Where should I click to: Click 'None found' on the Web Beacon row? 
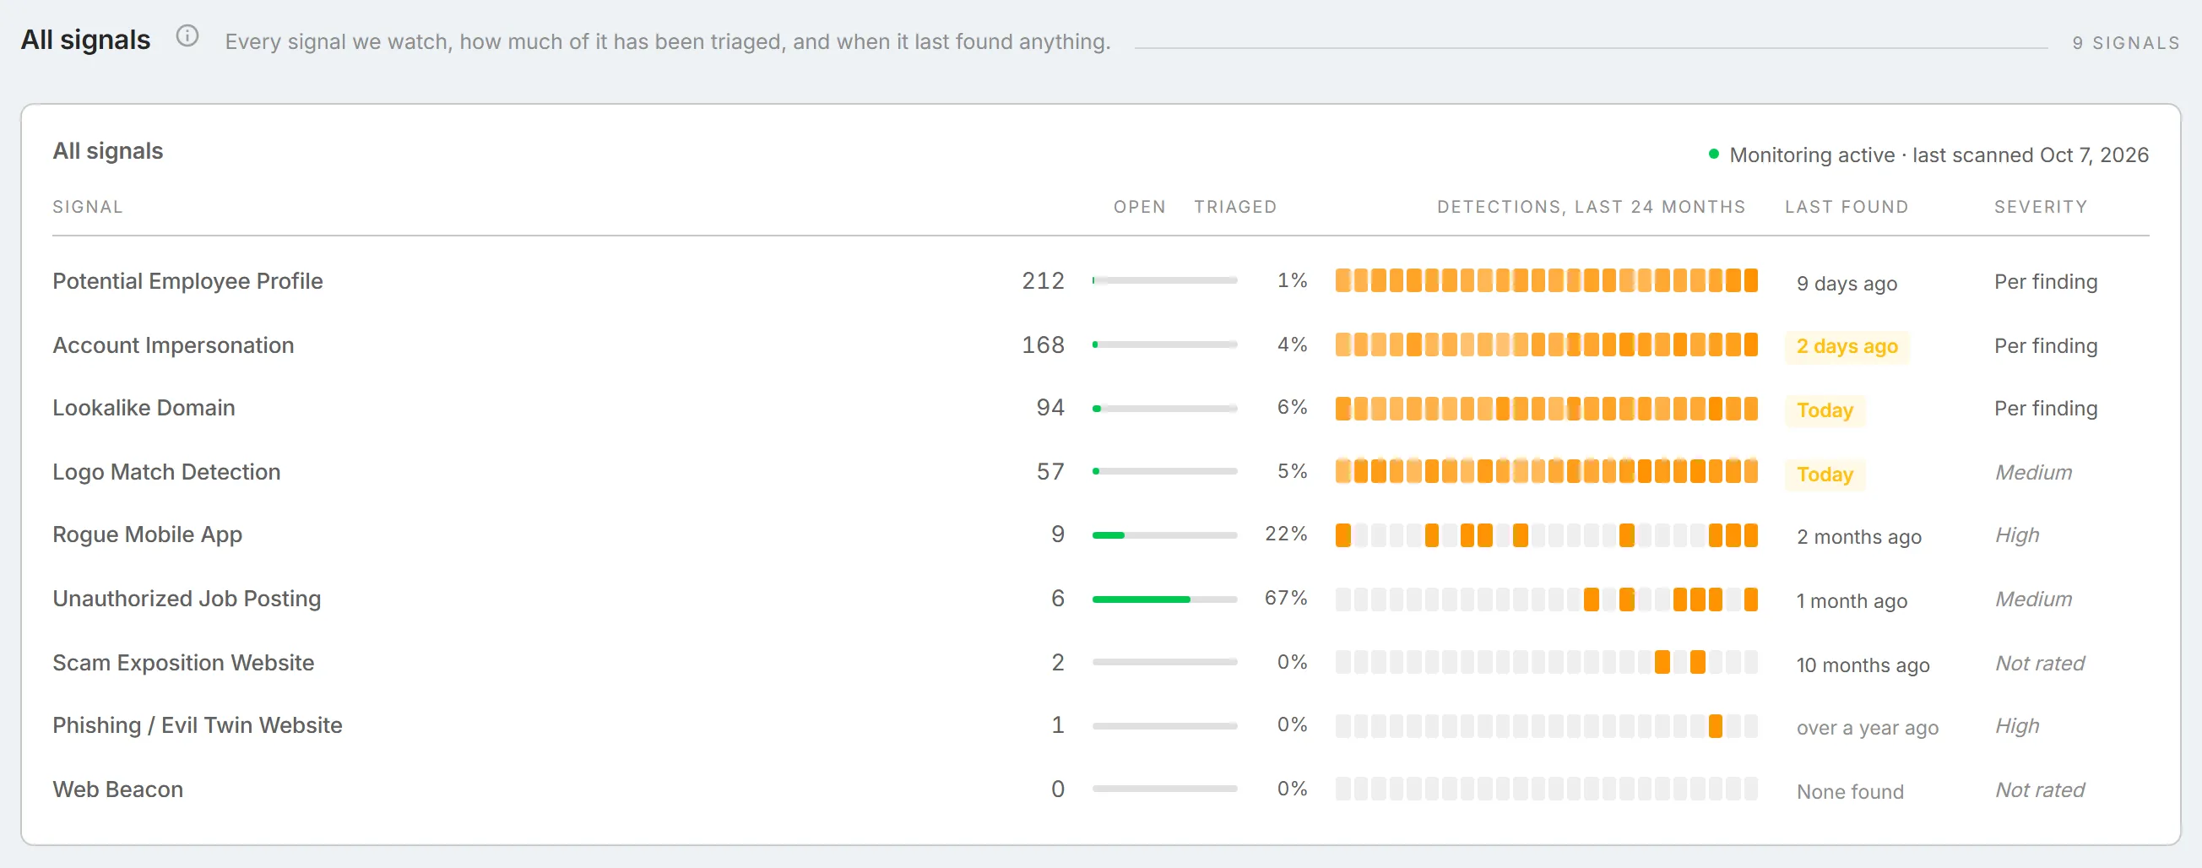[1850, 792]
